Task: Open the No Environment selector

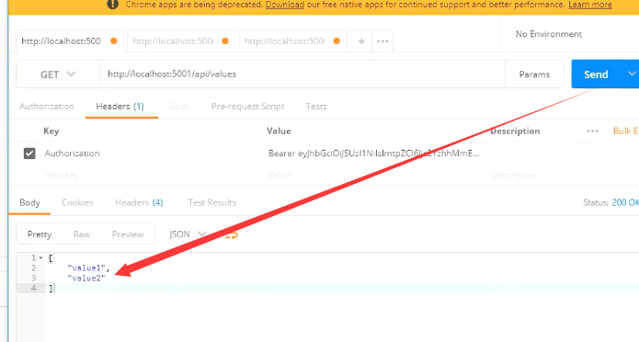Action: (549, 34)
